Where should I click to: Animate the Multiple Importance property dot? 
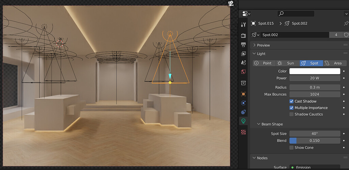344,108
